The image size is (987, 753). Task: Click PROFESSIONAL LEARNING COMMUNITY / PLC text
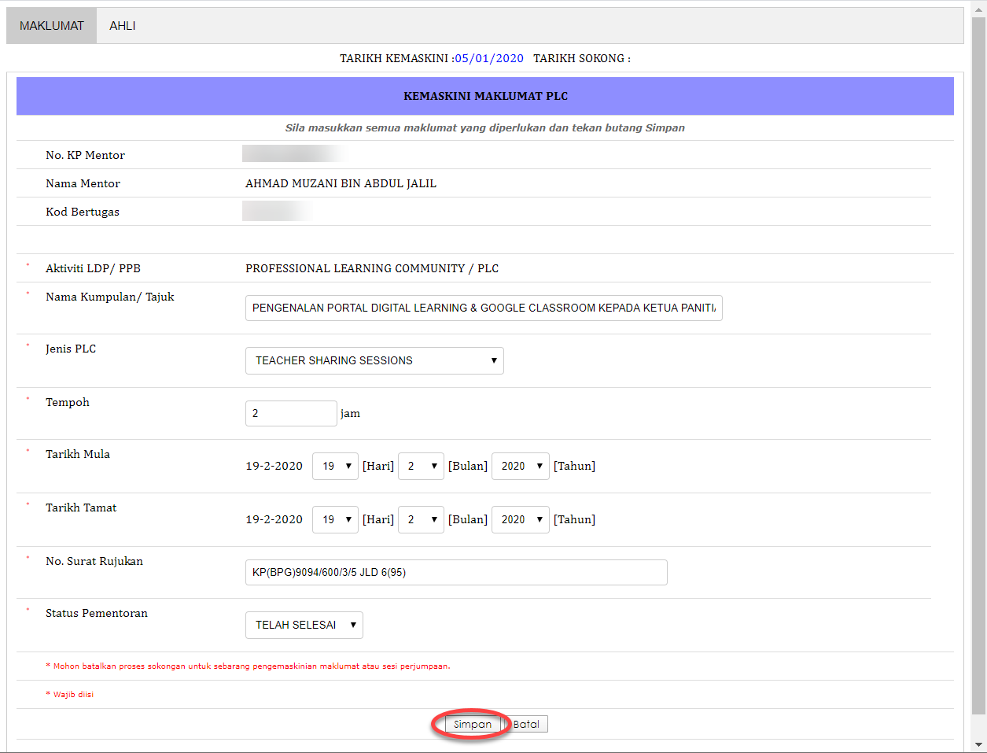pos(372,268)
